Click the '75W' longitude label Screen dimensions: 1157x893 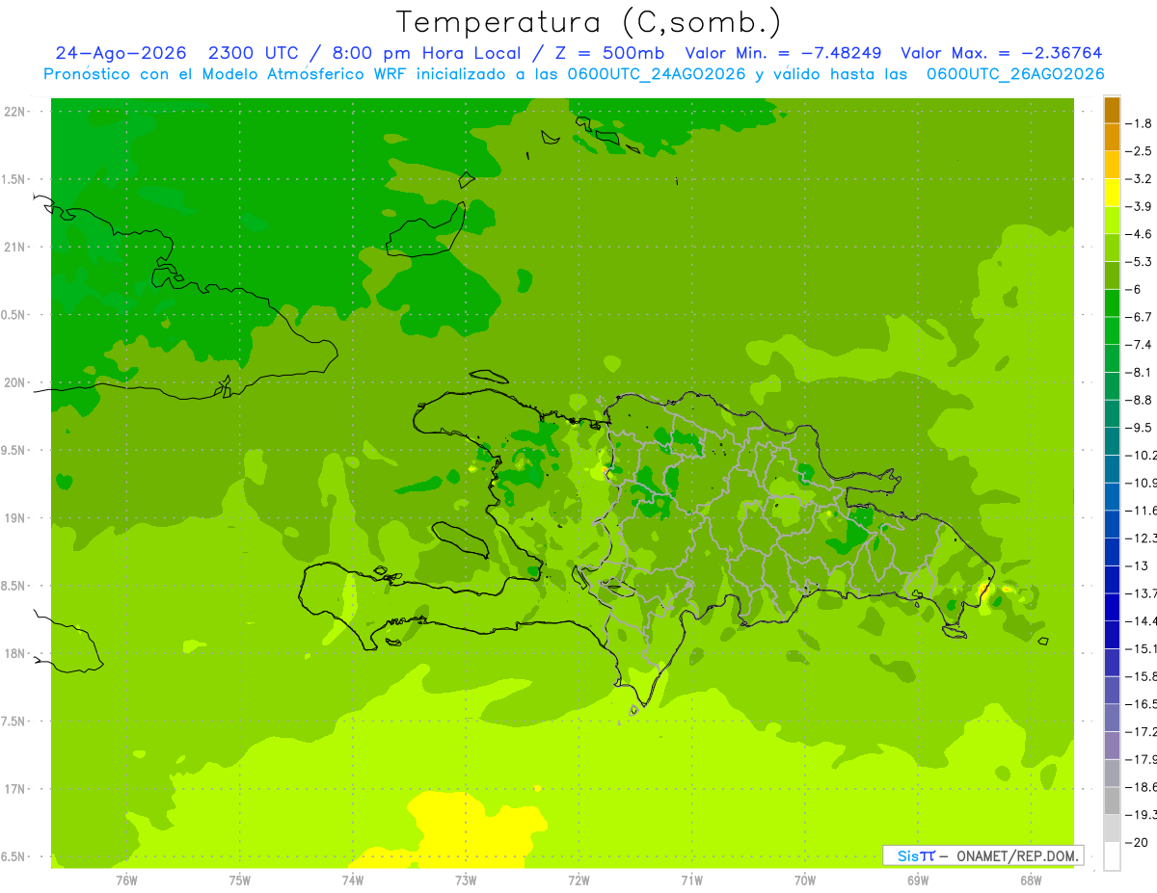click(x=240, y=880)
